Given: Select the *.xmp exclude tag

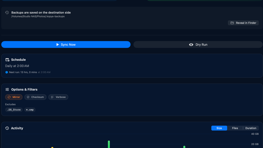Looking at the screenshot, I should coord(30,110).
